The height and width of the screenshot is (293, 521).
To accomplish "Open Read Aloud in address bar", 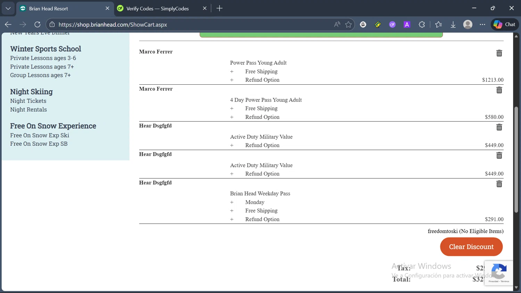I will coord(337,25).
